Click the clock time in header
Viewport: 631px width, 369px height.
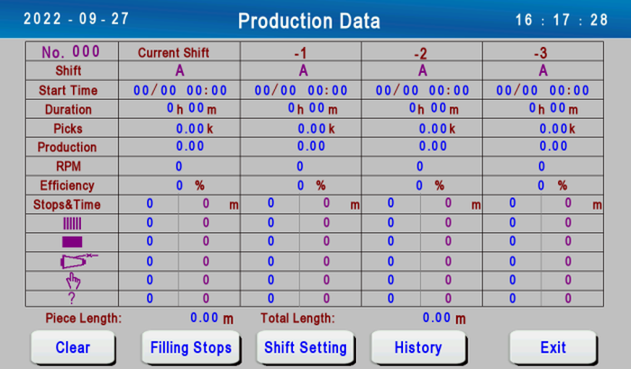coord(562,20)
